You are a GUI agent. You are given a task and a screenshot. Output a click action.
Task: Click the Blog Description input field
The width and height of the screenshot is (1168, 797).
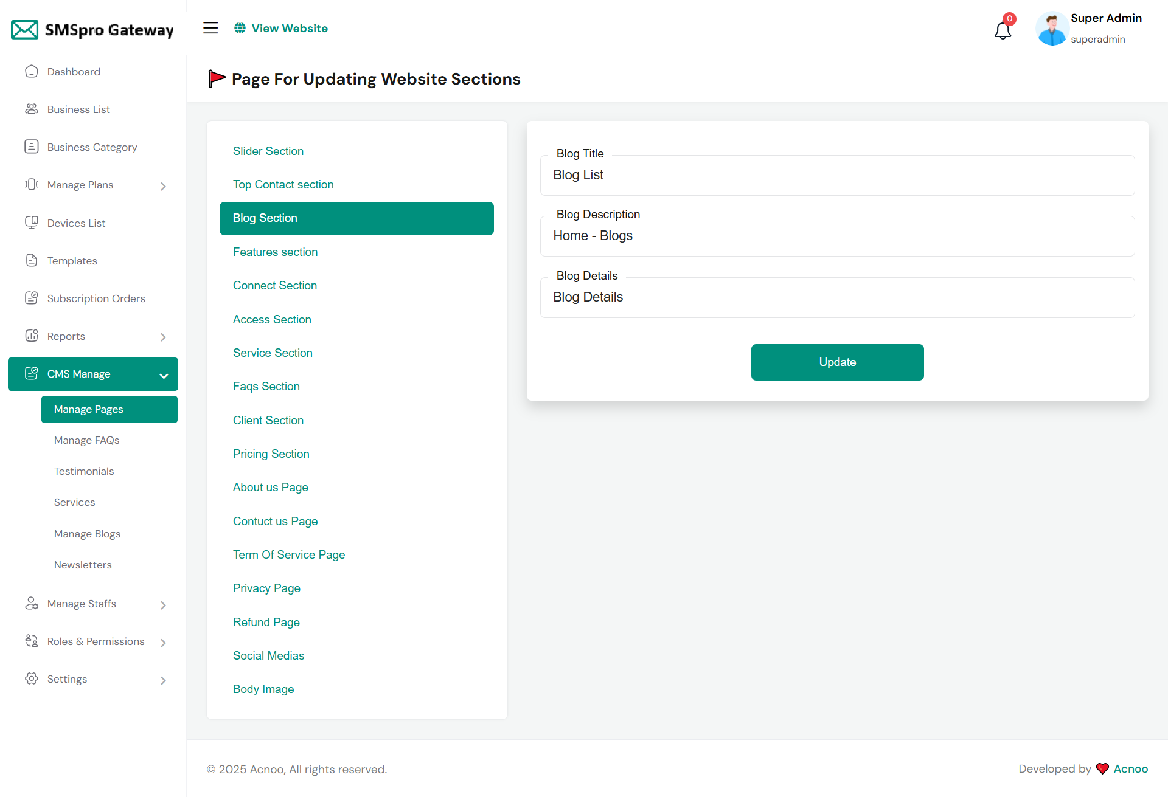click(x=837, y=236)
